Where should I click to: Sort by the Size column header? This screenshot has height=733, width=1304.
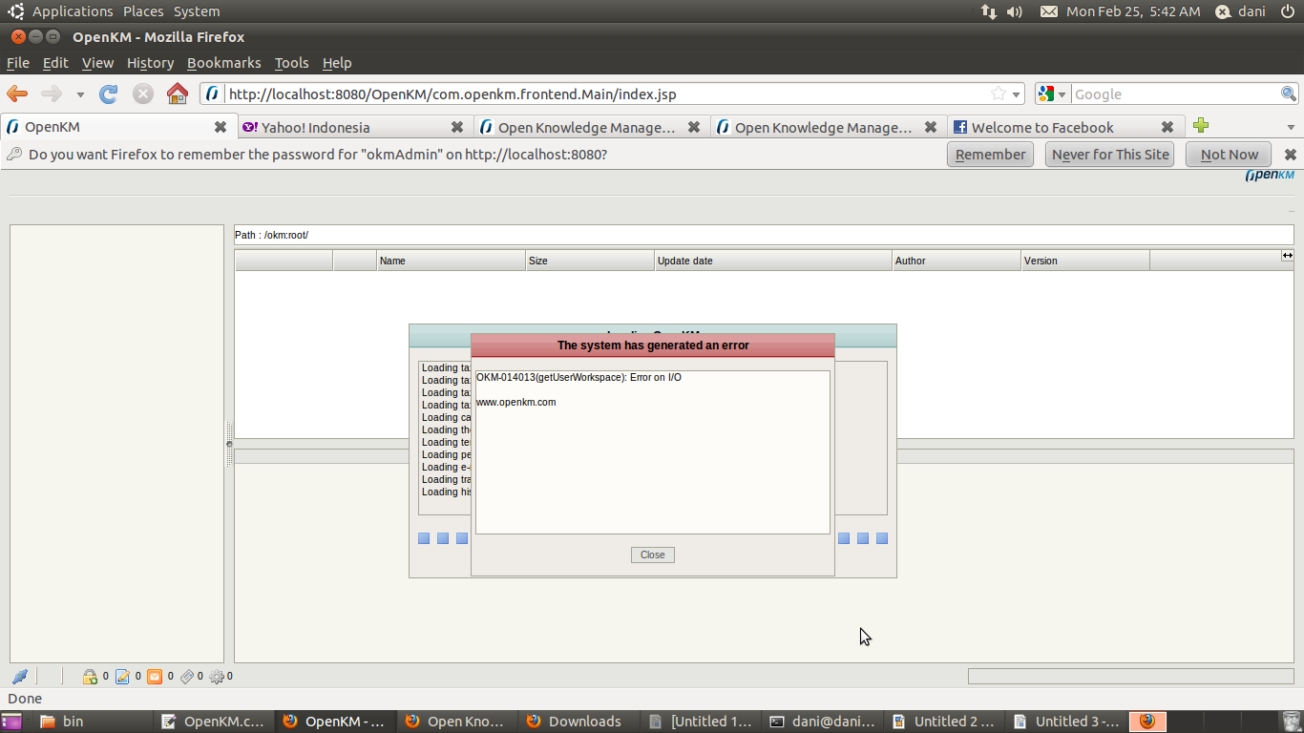[590, 261]
